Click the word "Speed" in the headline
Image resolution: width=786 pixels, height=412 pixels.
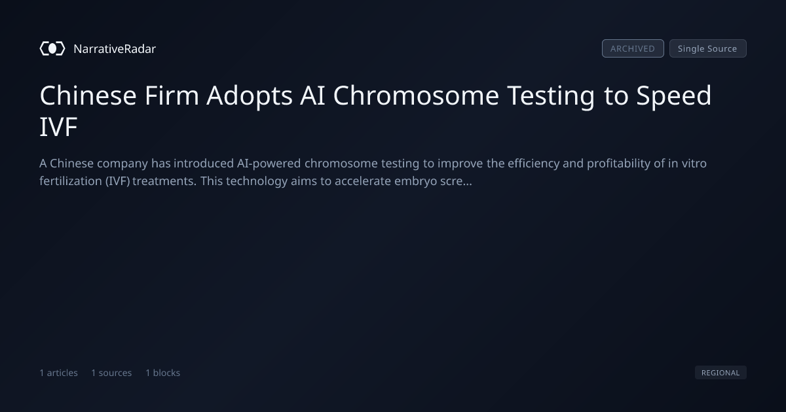point(674,97)
